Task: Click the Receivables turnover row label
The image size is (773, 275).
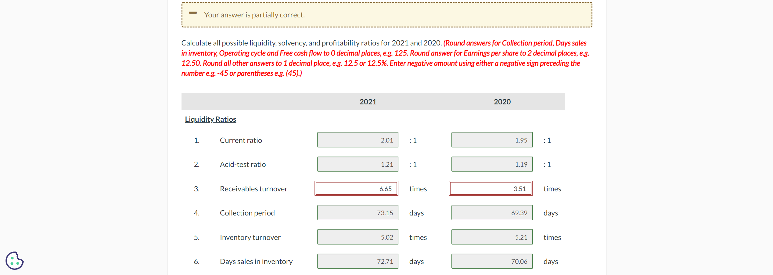Action: pyautogui.click(x=253, y=189)
